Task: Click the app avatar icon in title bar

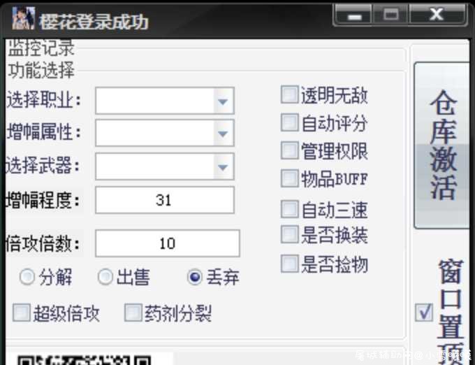Action: click(x=23, y=18)
